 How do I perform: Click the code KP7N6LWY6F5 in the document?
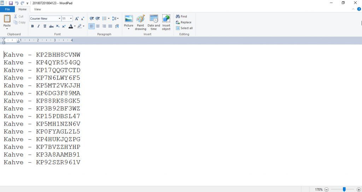point(58,78)
